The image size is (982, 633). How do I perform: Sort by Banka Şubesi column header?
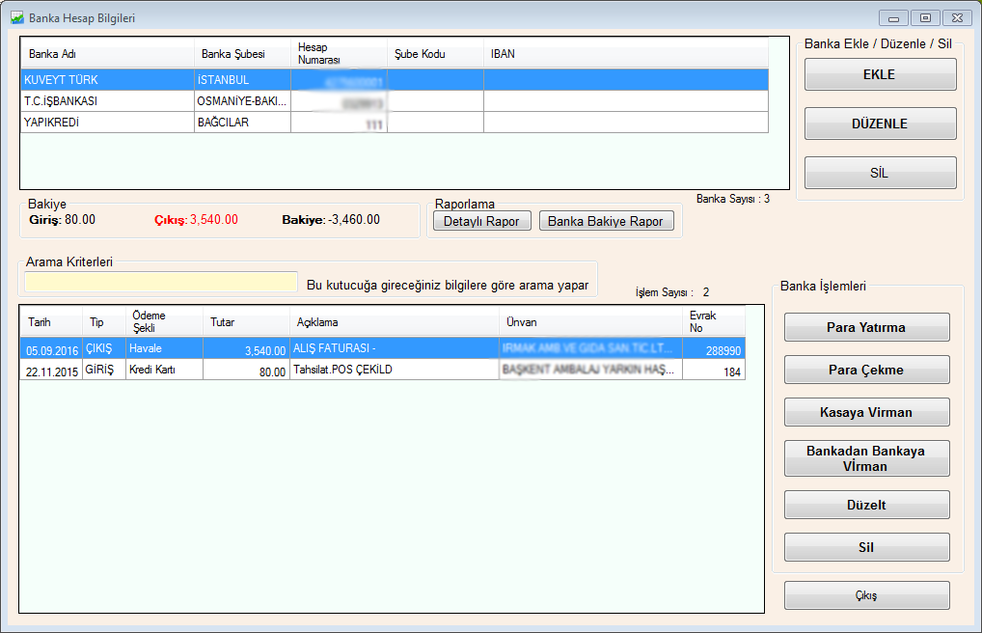coord(242,54)
